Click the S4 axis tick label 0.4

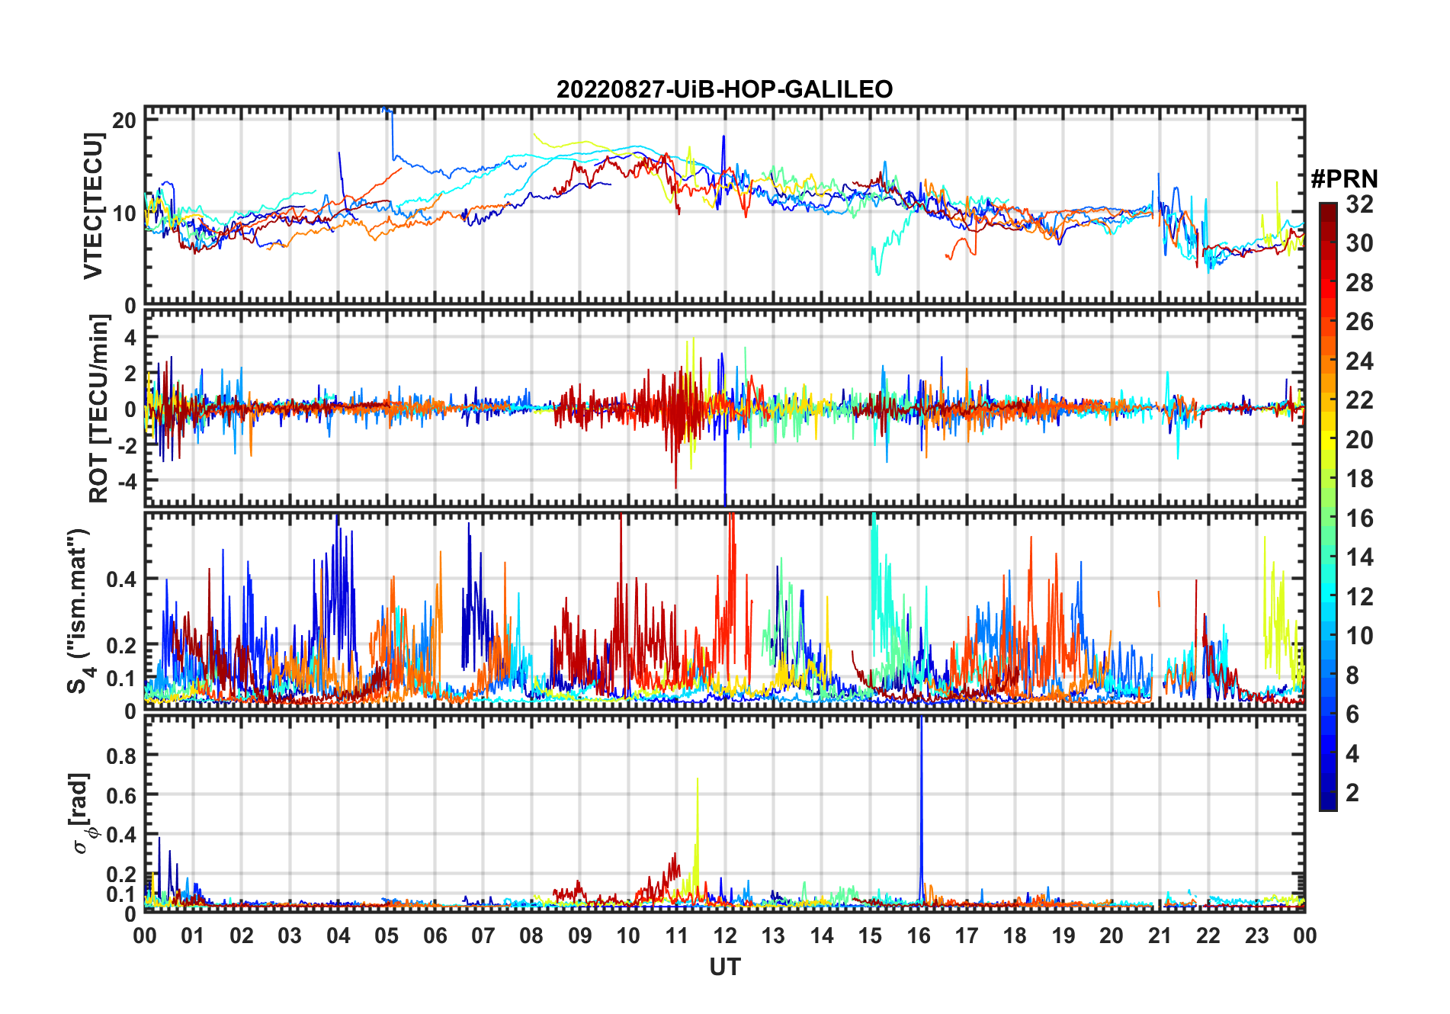tap(122, 579)
